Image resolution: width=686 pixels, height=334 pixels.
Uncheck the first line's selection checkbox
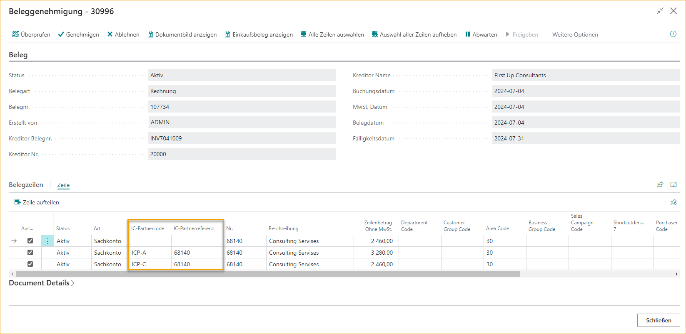click(x=30, y=241)
